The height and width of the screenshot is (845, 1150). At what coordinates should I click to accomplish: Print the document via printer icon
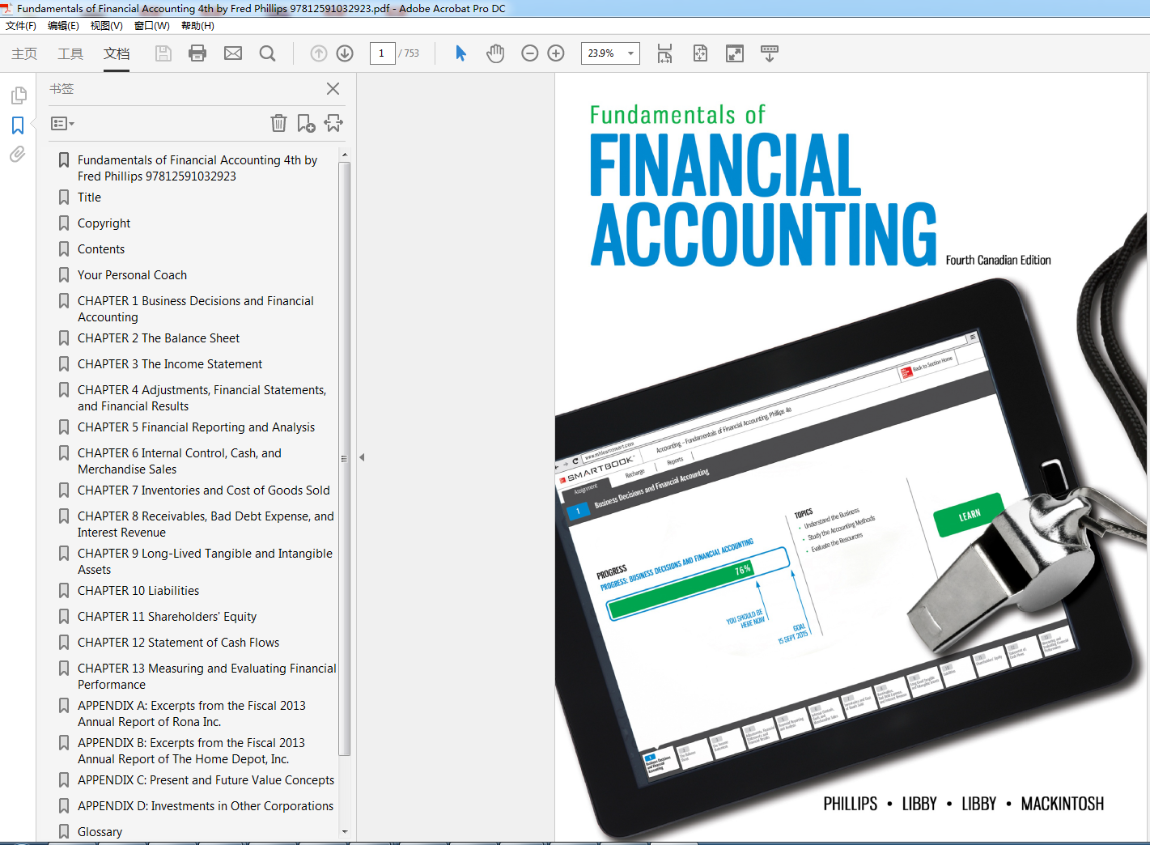(197, 53)
